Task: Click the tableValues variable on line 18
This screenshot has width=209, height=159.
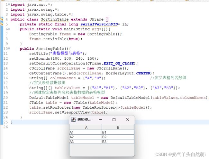Action: (68, 88)
